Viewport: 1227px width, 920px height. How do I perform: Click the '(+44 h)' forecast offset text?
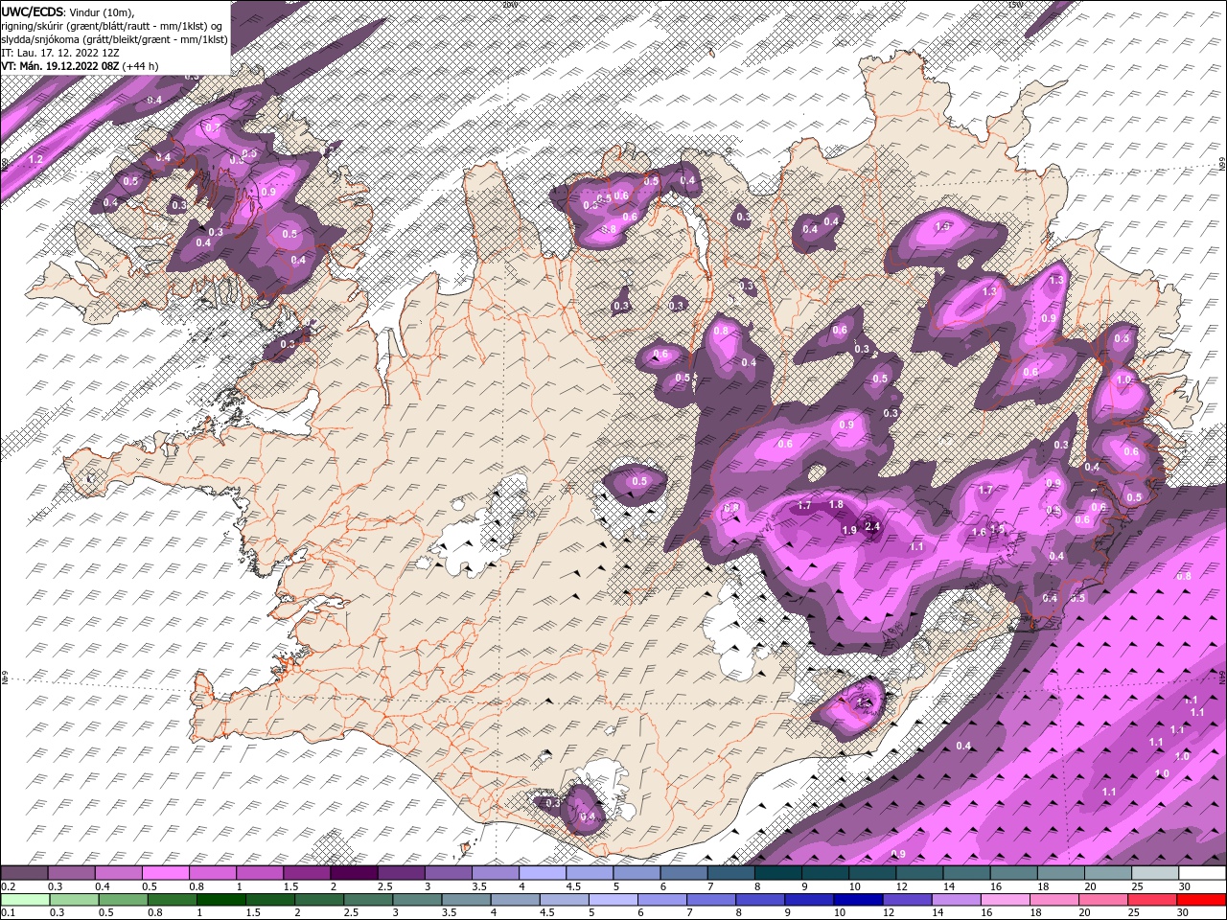pyautogui.click(x=140, y=66)
